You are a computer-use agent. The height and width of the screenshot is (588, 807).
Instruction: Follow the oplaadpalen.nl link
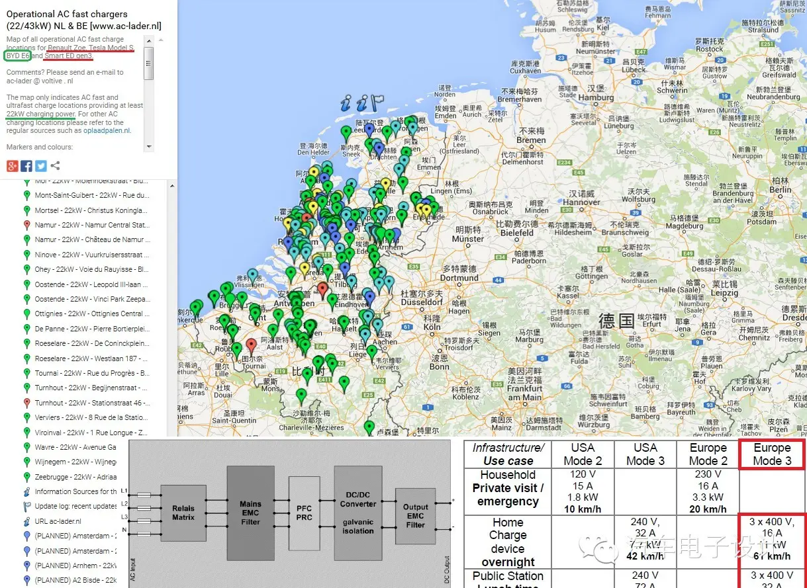[107, 131]
